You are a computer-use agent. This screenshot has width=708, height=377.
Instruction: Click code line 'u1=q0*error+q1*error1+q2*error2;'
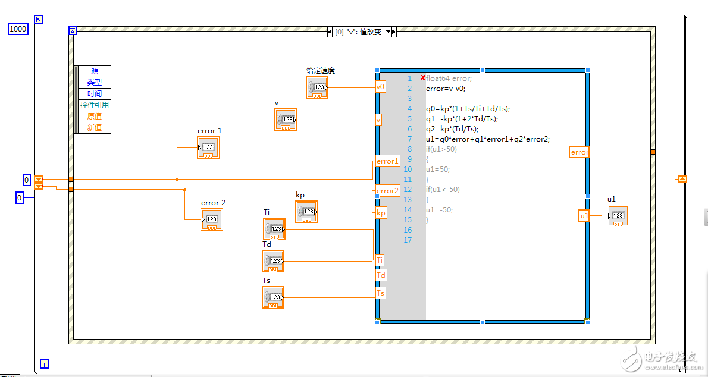tap(488, 139)
